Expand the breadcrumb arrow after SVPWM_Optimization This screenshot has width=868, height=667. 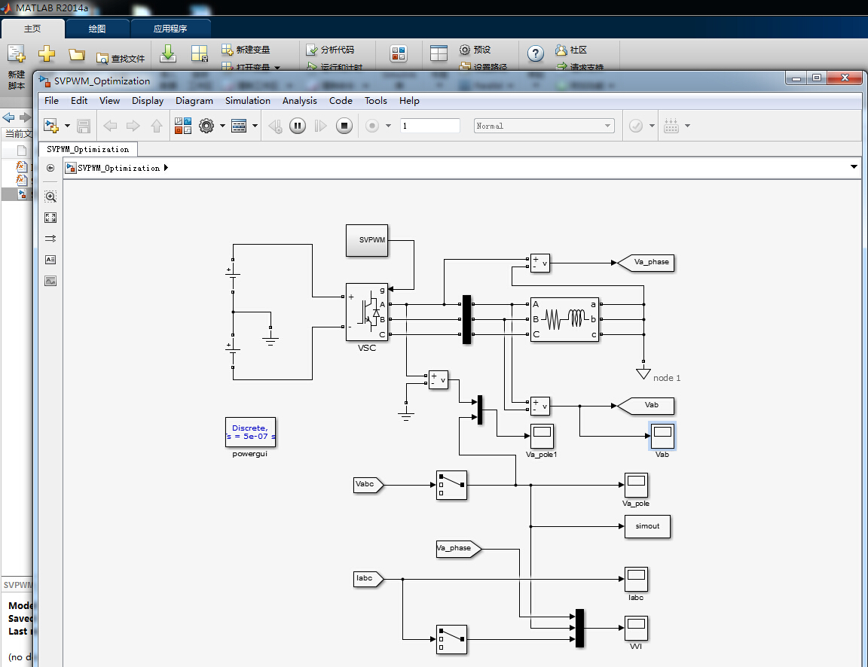coord(166,168)
